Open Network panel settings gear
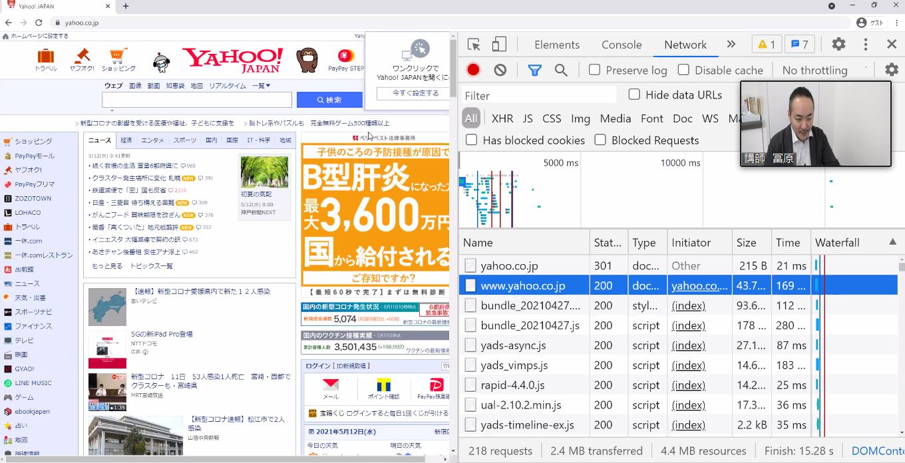Viewport: 905px width, 463px height. click(x=892, y=70)
